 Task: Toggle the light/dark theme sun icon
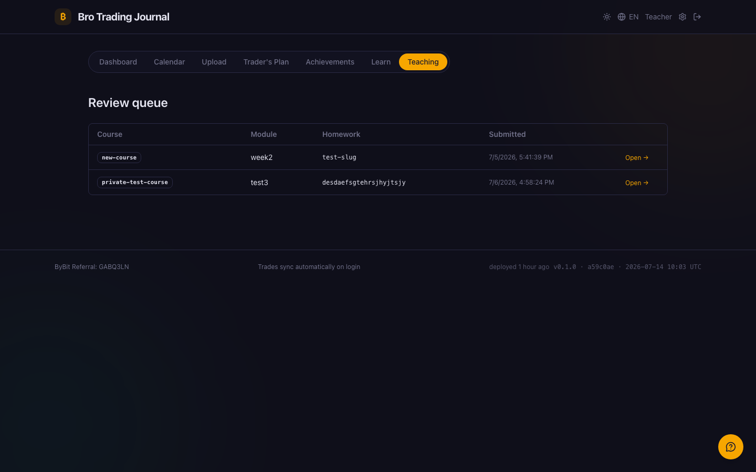tap(607, 17)
